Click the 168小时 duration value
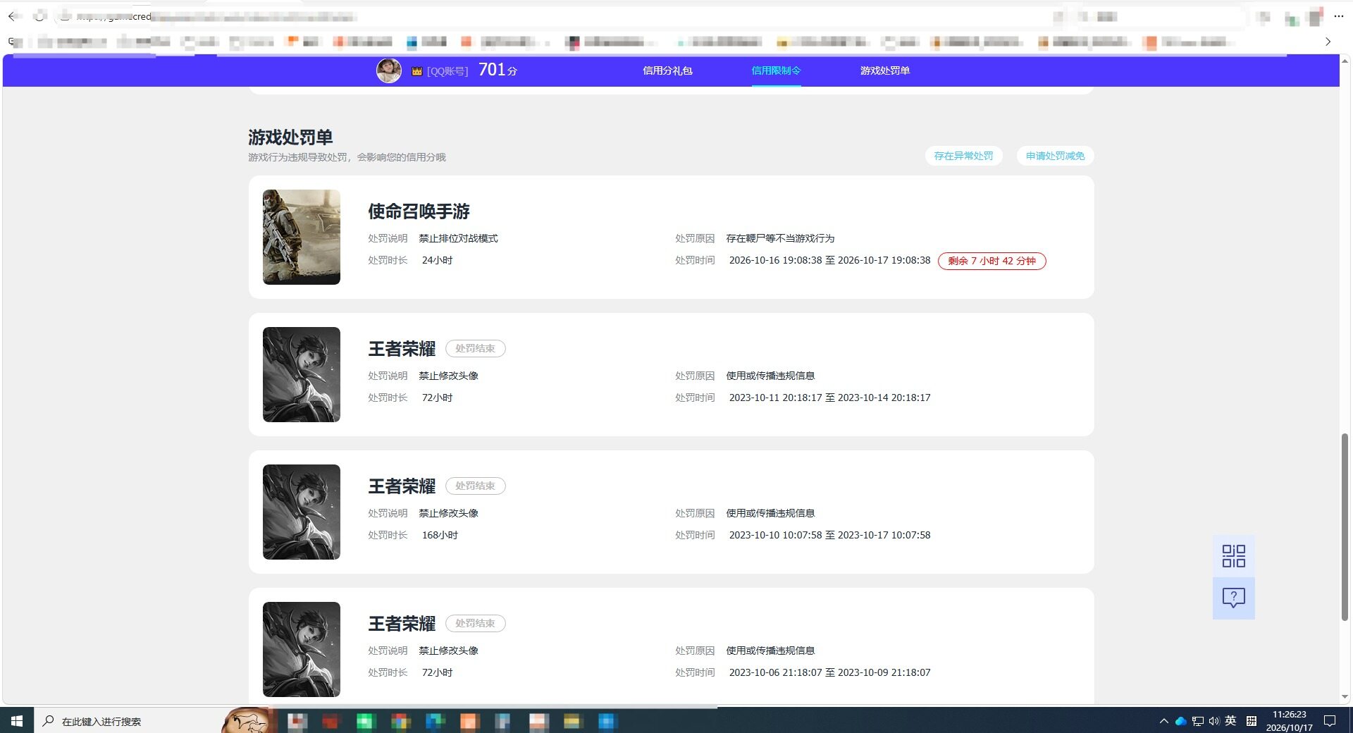 point(440,535)
